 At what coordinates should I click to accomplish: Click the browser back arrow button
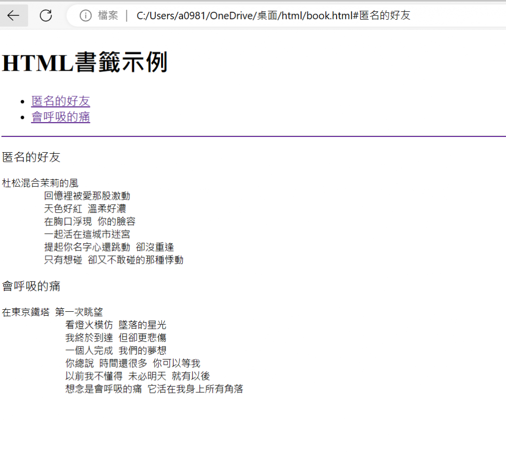(x=13, y=15)
